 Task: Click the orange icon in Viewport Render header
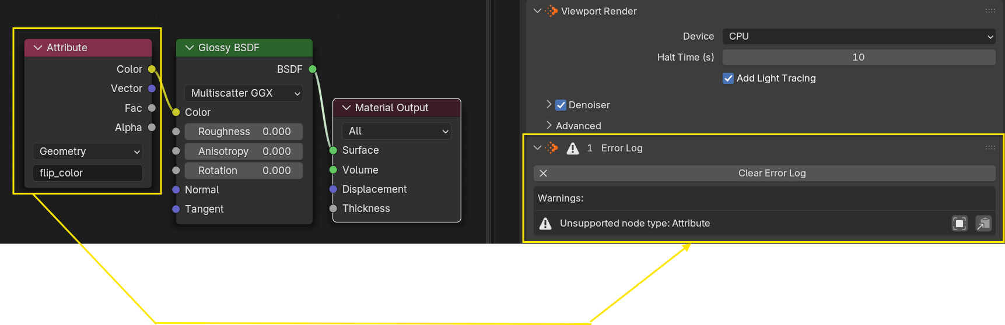coord(552,11)
